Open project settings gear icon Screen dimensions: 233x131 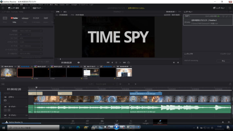click(x=229, y=122)
